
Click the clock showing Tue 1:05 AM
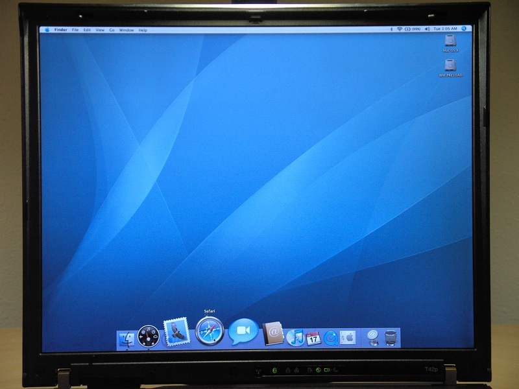[445, 29]
